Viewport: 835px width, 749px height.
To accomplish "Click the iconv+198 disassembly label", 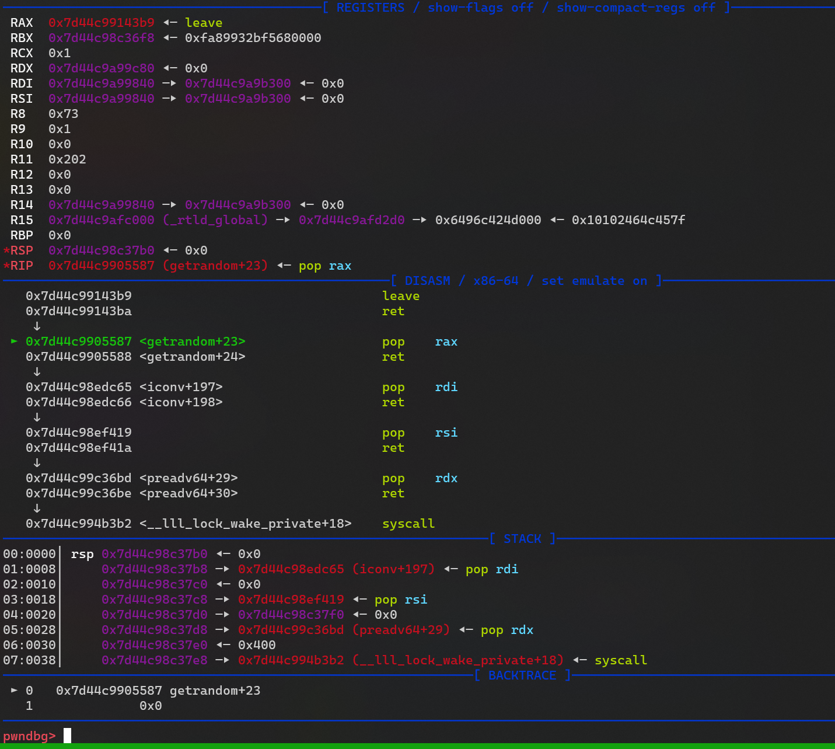I will 181,402.
